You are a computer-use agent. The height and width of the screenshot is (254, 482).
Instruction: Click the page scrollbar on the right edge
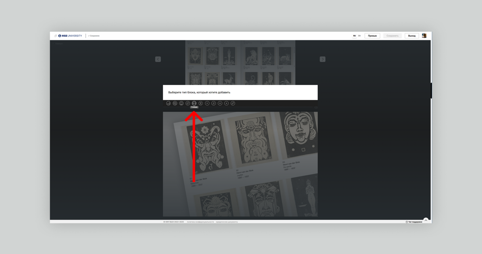click(431, 90)
